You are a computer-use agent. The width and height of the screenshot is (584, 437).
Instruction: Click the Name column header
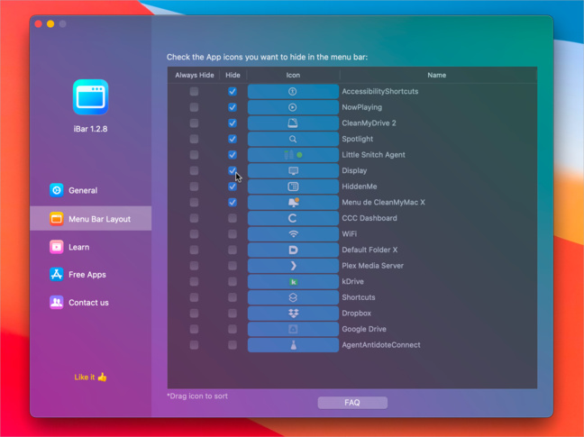[x=436, y=75]
